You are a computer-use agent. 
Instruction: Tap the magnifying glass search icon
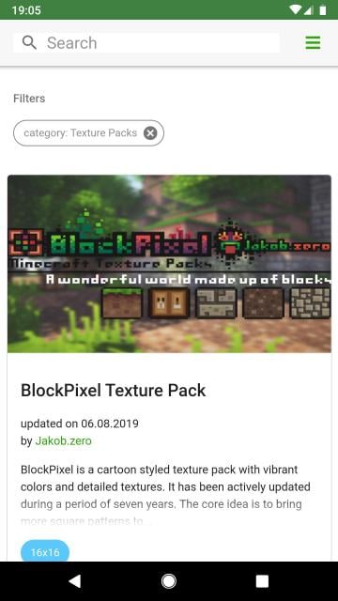(29, 42)
